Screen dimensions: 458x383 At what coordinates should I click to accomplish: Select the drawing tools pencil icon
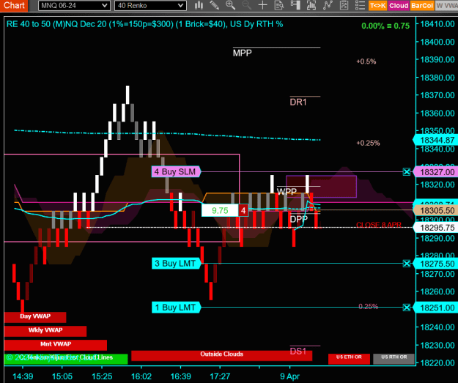(x=215, y=5)
